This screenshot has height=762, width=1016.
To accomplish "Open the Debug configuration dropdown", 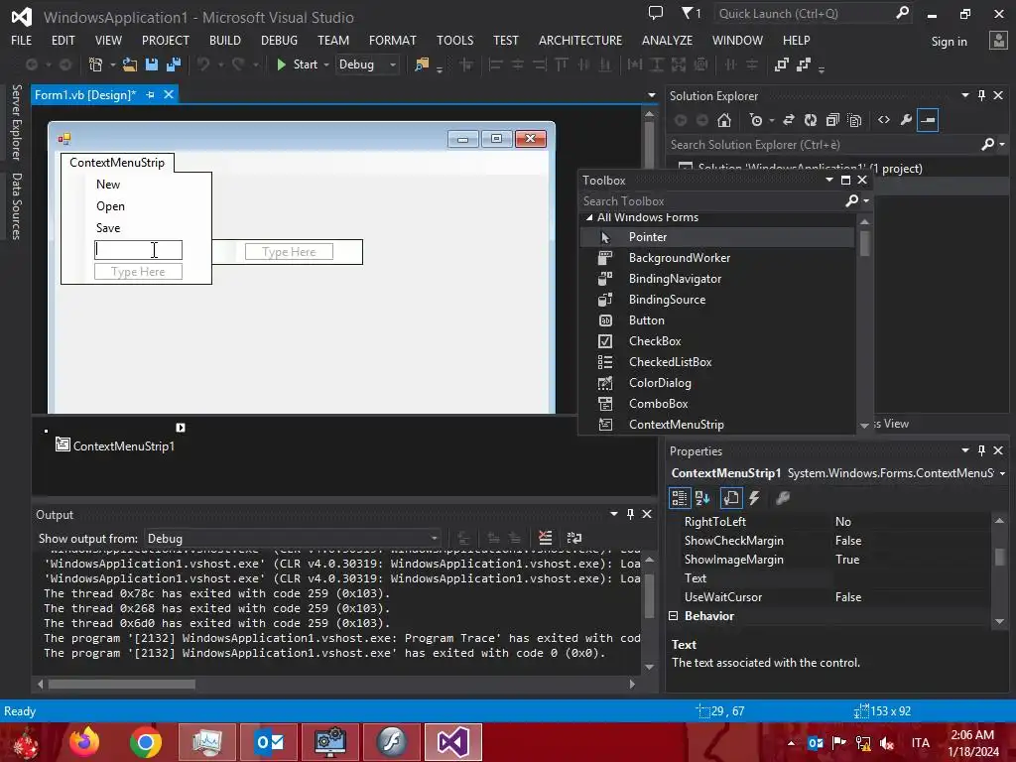I will click(393, 64).
